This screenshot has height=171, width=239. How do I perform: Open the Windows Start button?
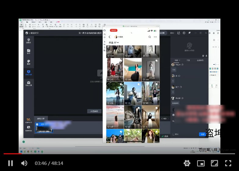[21, 151]
